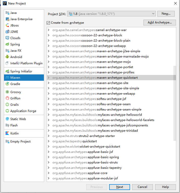Select appfuse-modular-jsf row
The image size is (180, 193).
click(x=111, y=178)
